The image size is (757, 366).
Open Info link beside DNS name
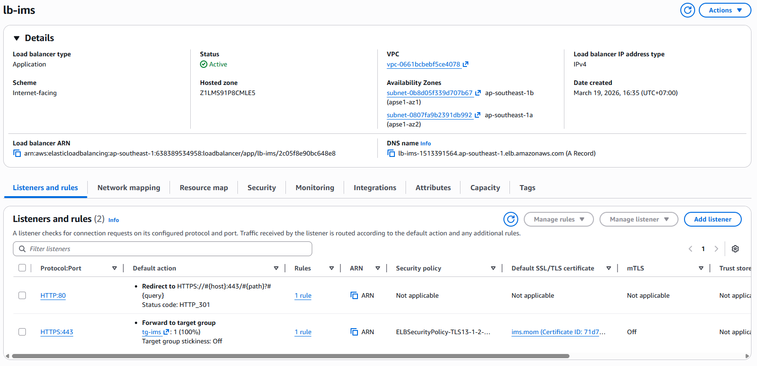426,144
